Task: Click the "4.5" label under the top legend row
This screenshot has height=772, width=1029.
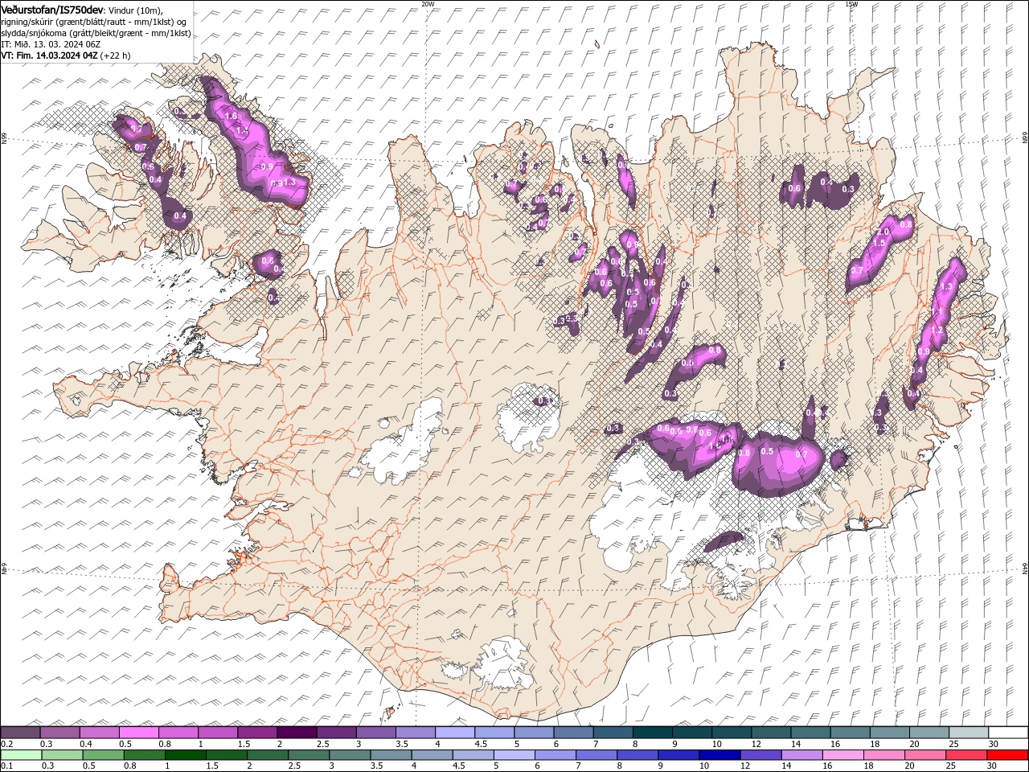Action: [481, 744]
